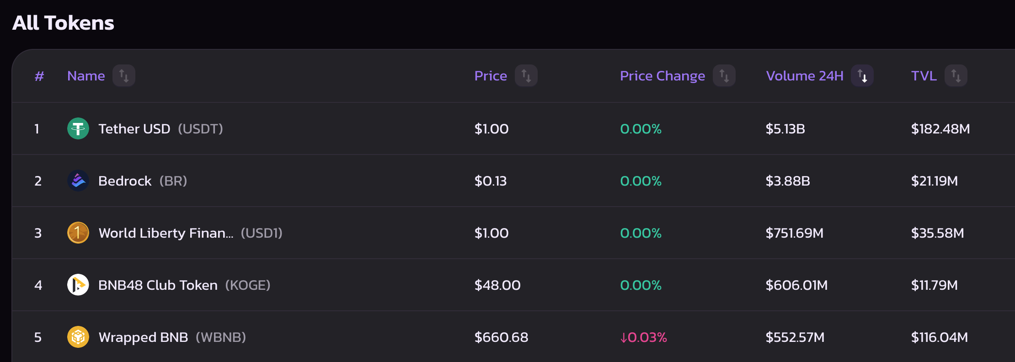
Task: Click the BNB48 Club Token logo
Action: pos(78,285)
